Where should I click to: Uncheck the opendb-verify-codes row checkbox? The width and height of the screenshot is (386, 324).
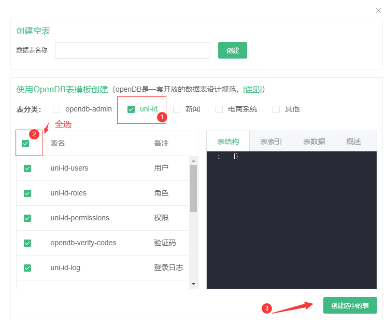(x=27, y=243)
